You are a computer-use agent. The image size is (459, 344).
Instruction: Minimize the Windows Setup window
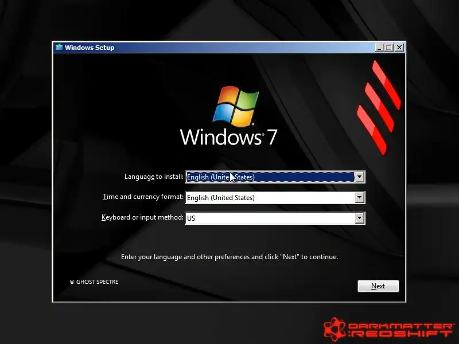click(379, 48)
